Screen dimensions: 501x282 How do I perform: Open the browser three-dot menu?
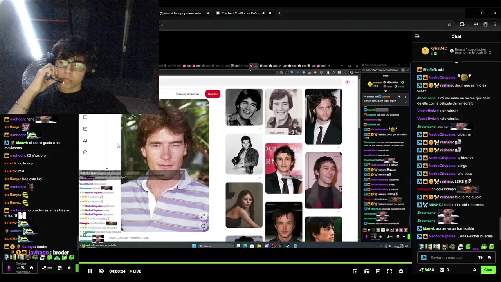pos(495,24)
